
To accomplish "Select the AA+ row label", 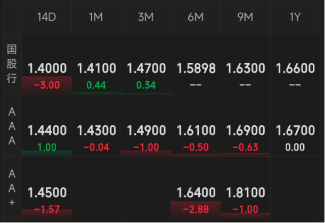I will (x=12, y=188).
